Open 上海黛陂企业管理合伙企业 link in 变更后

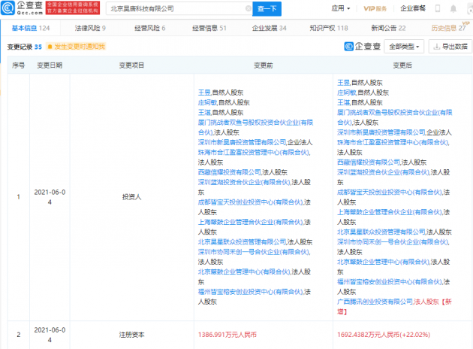point(389,212)
